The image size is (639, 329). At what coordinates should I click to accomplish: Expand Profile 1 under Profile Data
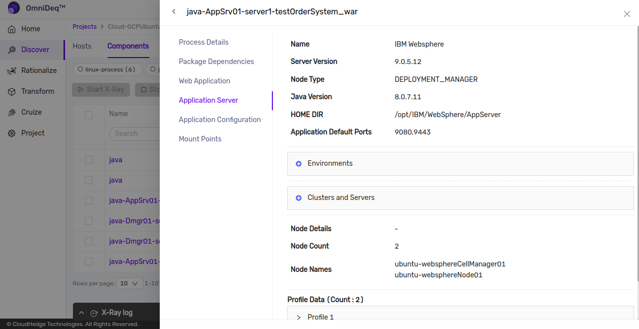[299, 317]
